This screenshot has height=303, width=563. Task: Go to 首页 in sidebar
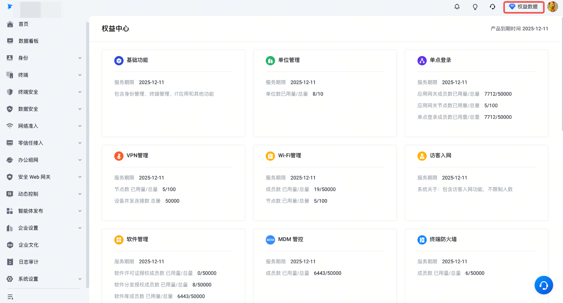pos(24,24)
